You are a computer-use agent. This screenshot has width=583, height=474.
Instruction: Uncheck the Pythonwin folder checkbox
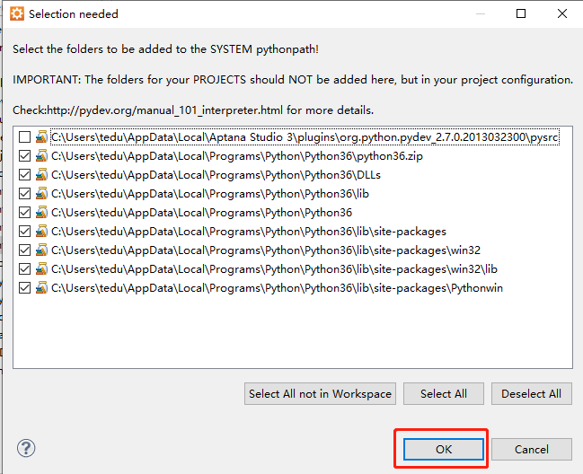[24, 288]
